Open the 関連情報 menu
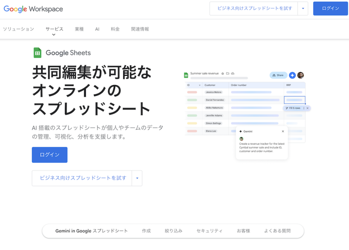 [x=140, y=29]
